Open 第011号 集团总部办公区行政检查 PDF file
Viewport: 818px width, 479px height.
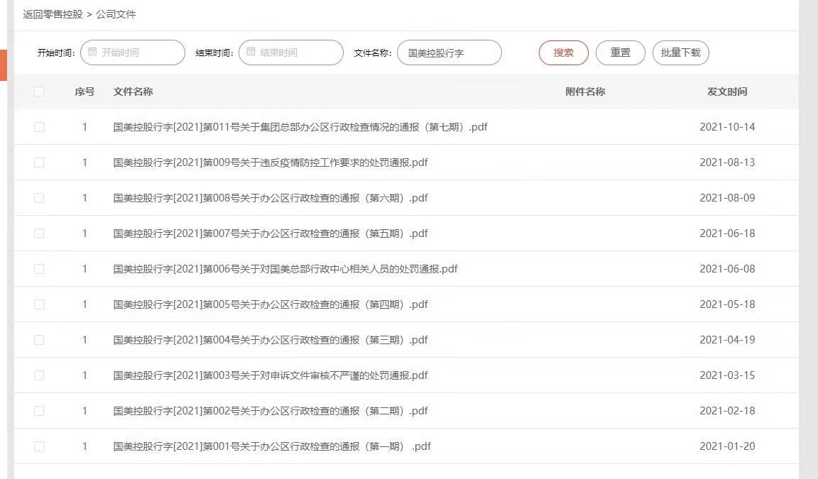(x=300, y=127)
